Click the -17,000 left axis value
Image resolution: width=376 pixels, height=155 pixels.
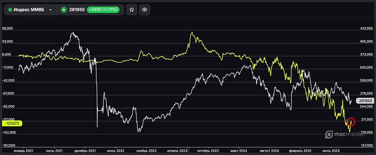coord(8,68)
